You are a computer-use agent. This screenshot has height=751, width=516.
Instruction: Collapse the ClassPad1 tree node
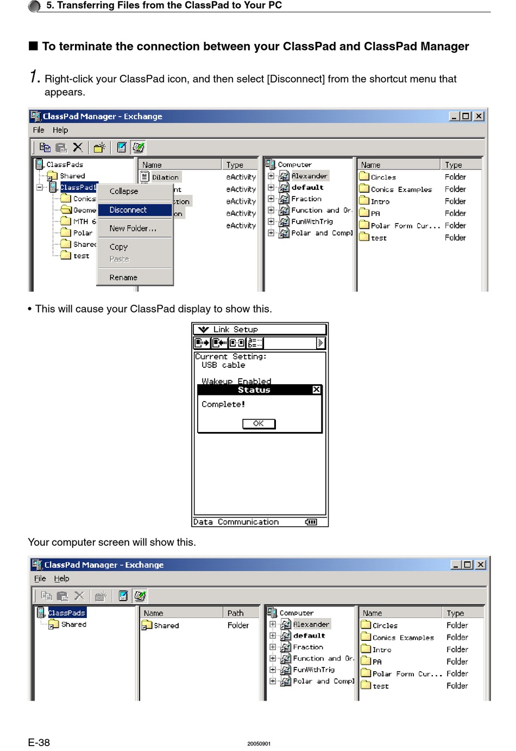tap(40, 187)
